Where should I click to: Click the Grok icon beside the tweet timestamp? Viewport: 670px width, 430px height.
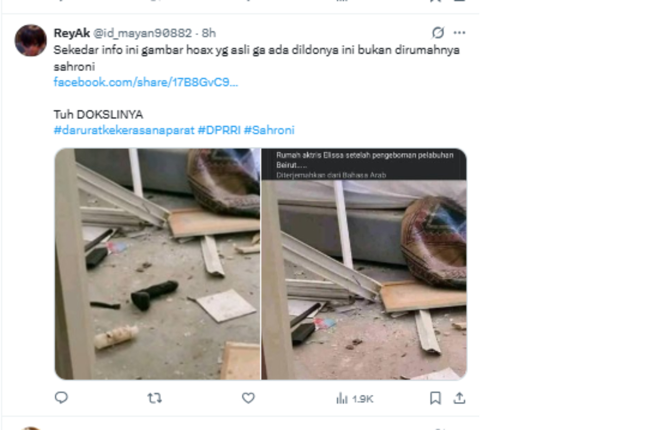pos(438,33)
